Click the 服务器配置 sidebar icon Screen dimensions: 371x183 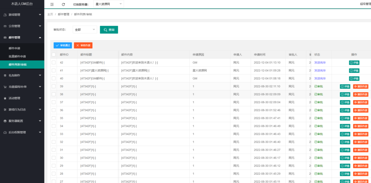[5, 121]
